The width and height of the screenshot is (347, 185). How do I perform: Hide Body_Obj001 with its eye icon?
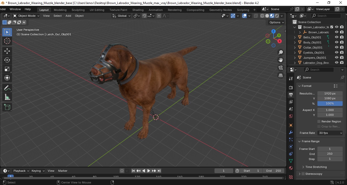337,42
